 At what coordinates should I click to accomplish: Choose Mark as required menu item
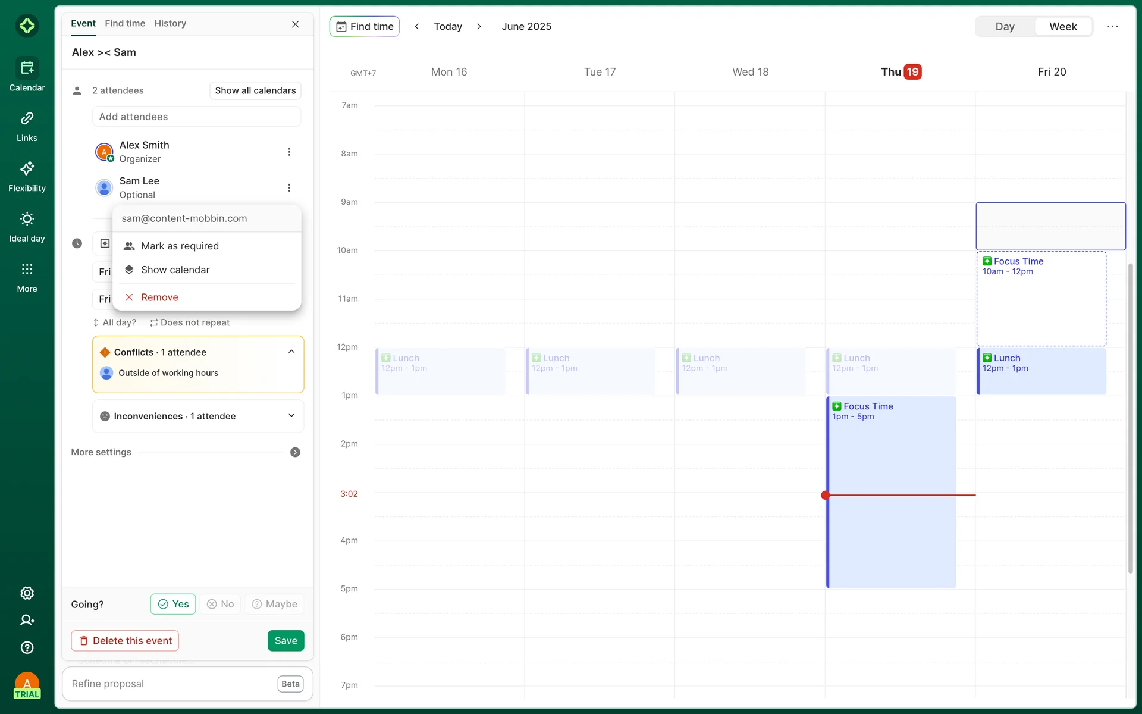tap(180, 246)
